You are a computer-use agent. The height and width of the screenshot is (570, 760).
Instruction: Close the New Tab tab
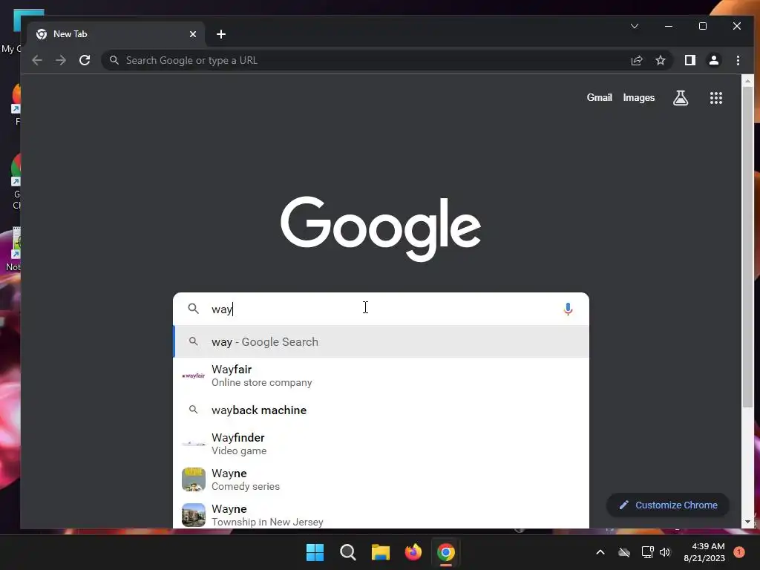[193, 34]
